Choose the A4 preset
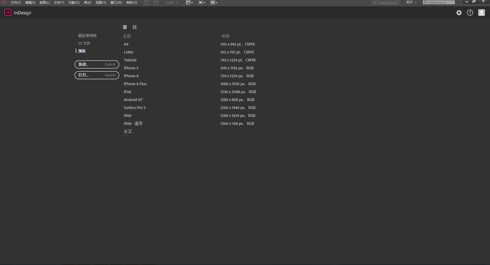The height and width of the screenshot is (265, 490). click(x=126, y=44)
